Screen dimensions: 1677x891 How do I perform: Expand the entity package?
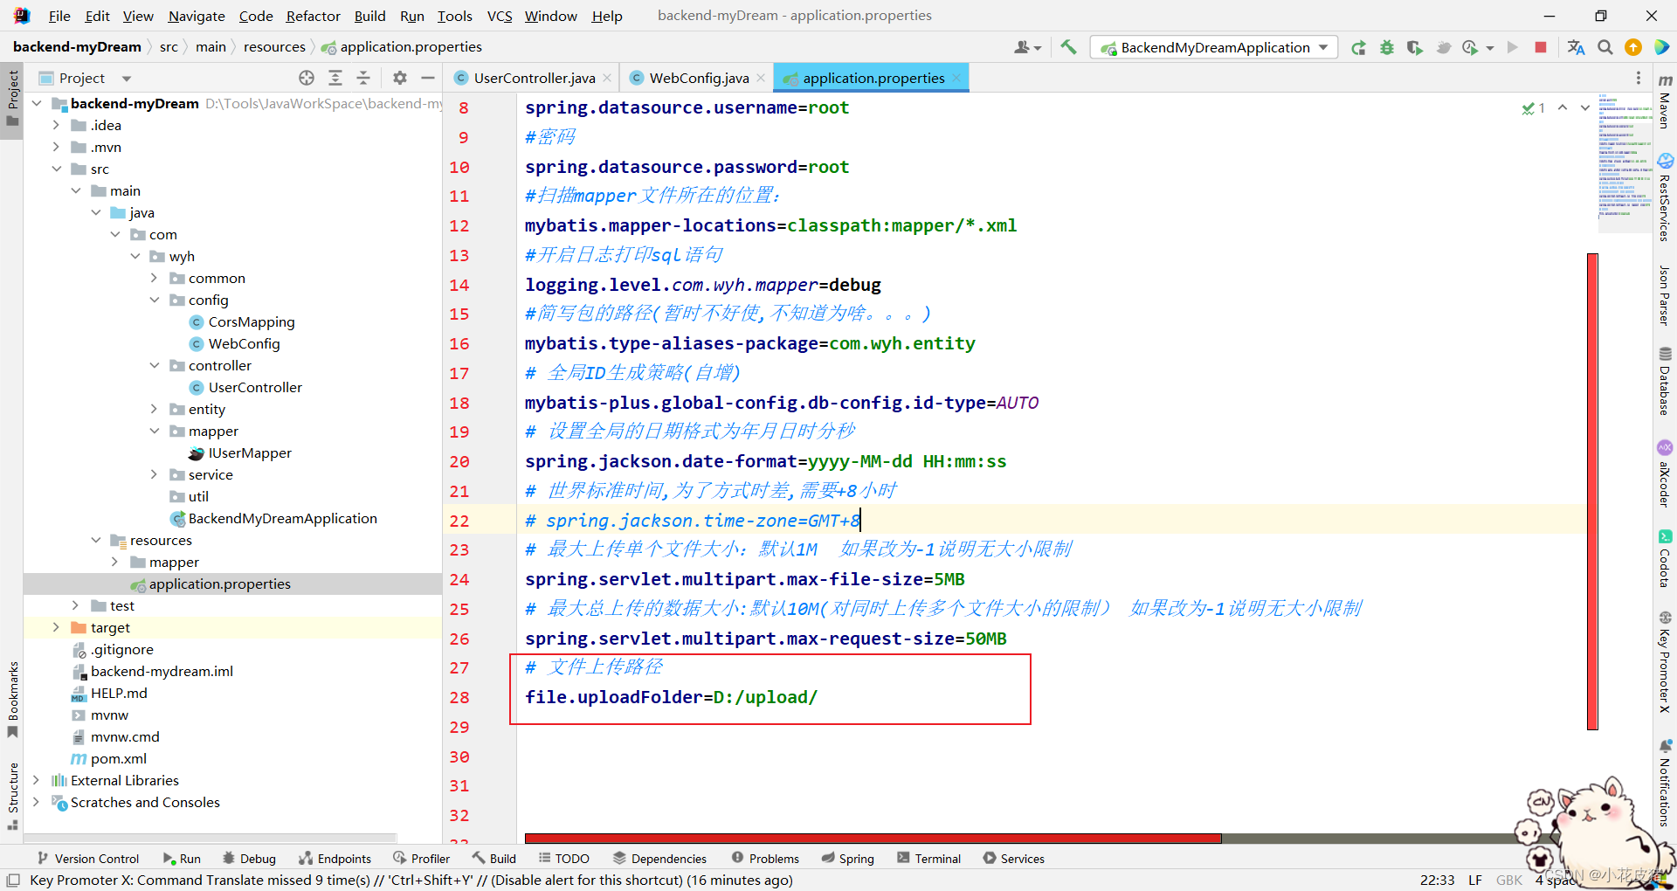point(155,409)
